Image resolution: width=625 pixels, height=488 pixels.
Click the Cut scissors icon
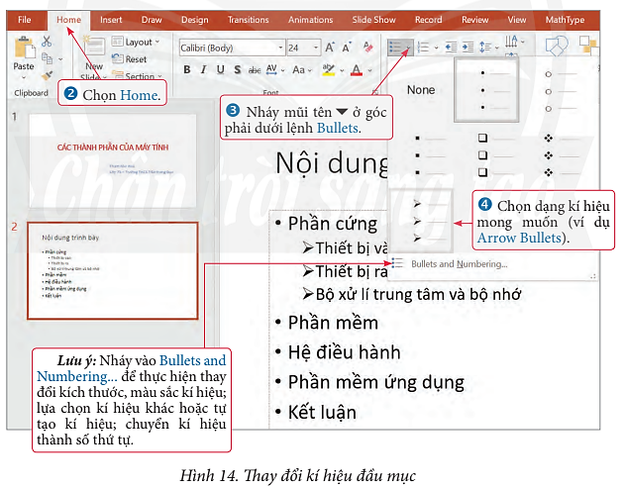pos(47,43)
